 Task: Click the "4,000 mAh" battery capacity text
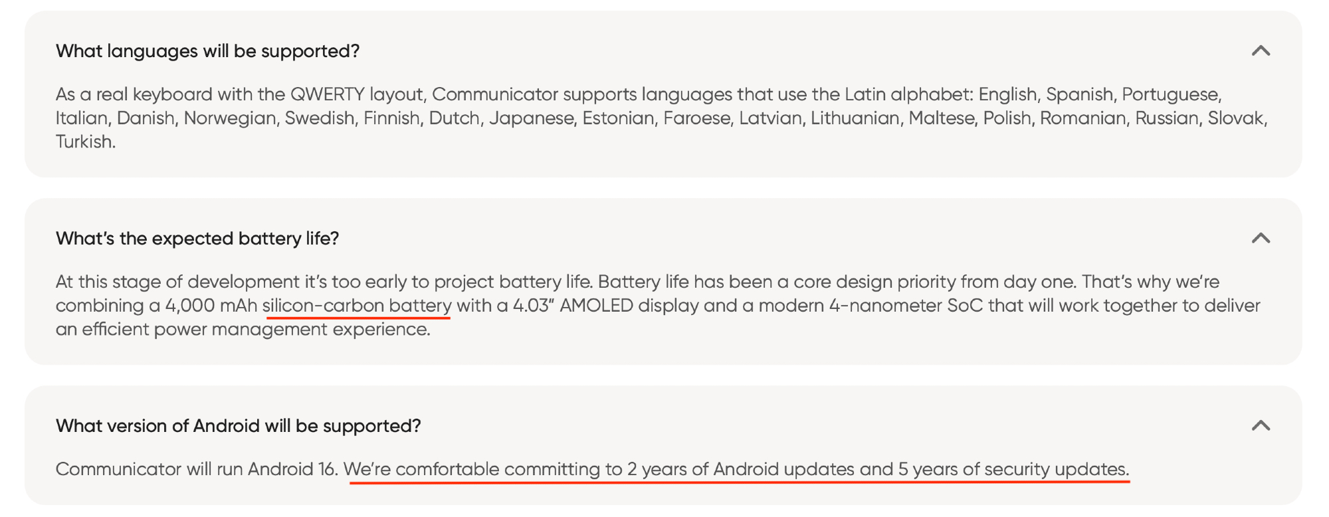click(x=211, y=306)
